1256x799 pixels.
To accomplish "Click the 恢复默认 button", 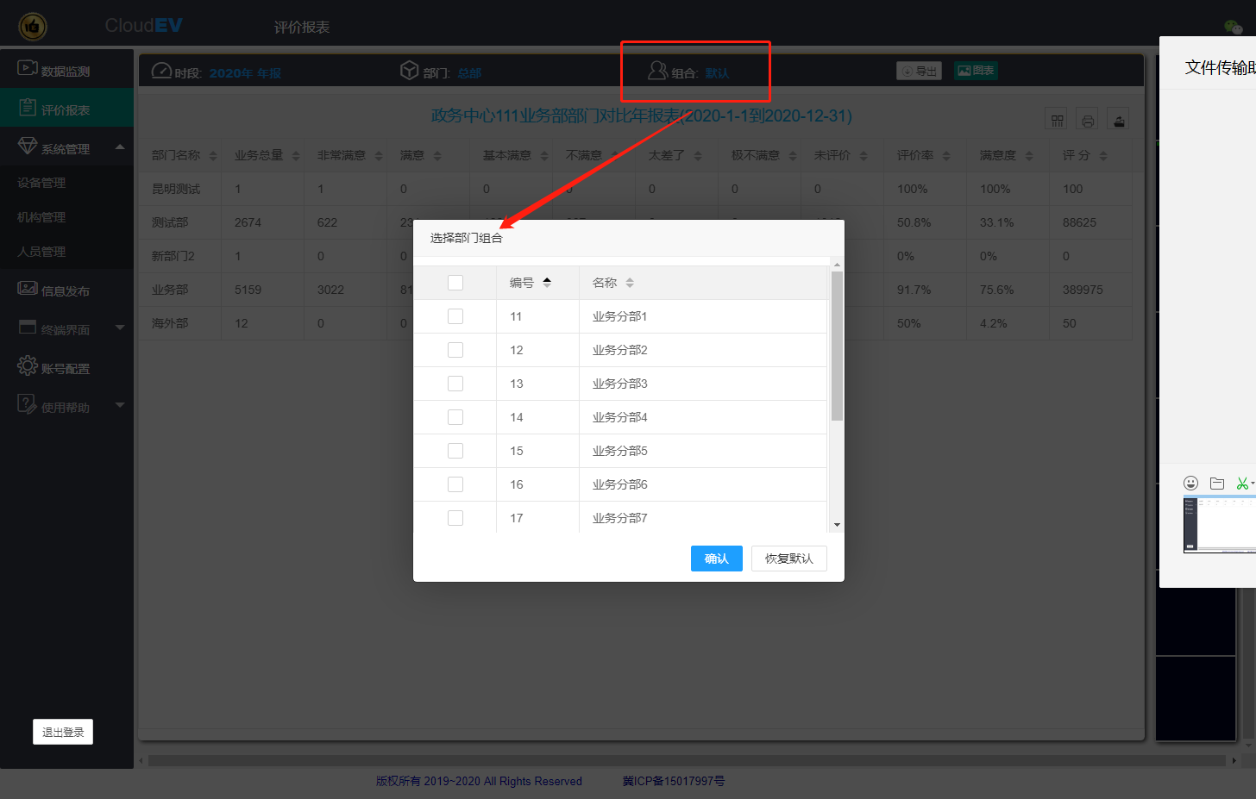I will click(x=789, y=559).
